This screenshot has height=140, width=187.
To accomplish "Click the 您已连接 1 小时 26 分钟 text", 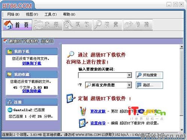I will tap(31, 116).
